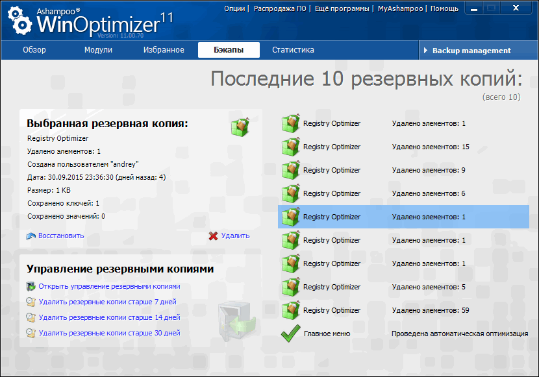The width and height of the screenshot is (539, 377).
Task: Delete backups older than 14 days
Action: pos(109,317)
